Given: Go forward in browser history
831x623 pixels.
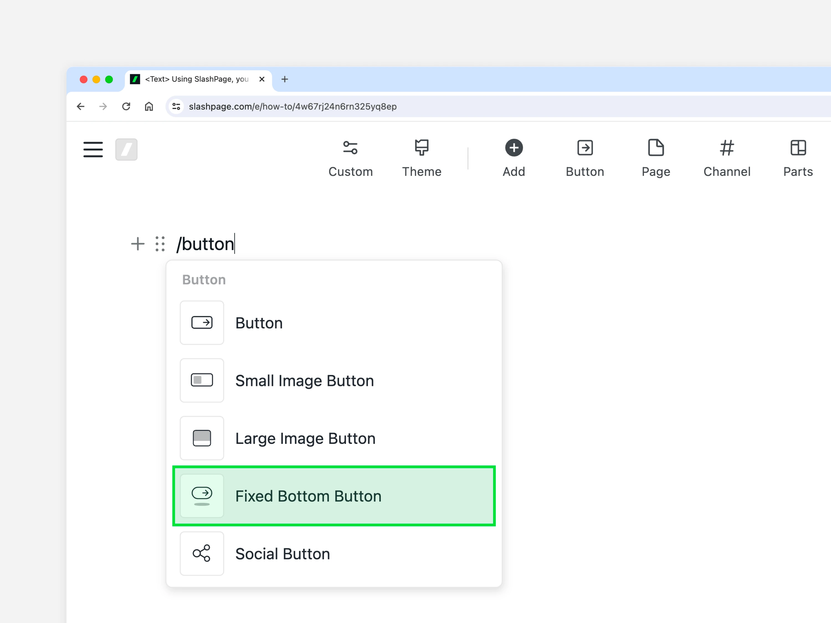Looking at the screenshot, I should coord(103,106).
